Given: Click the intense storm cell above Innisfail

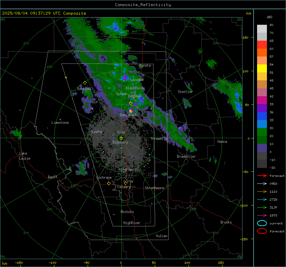Looking at the screenshot, I should click(131, 110).
